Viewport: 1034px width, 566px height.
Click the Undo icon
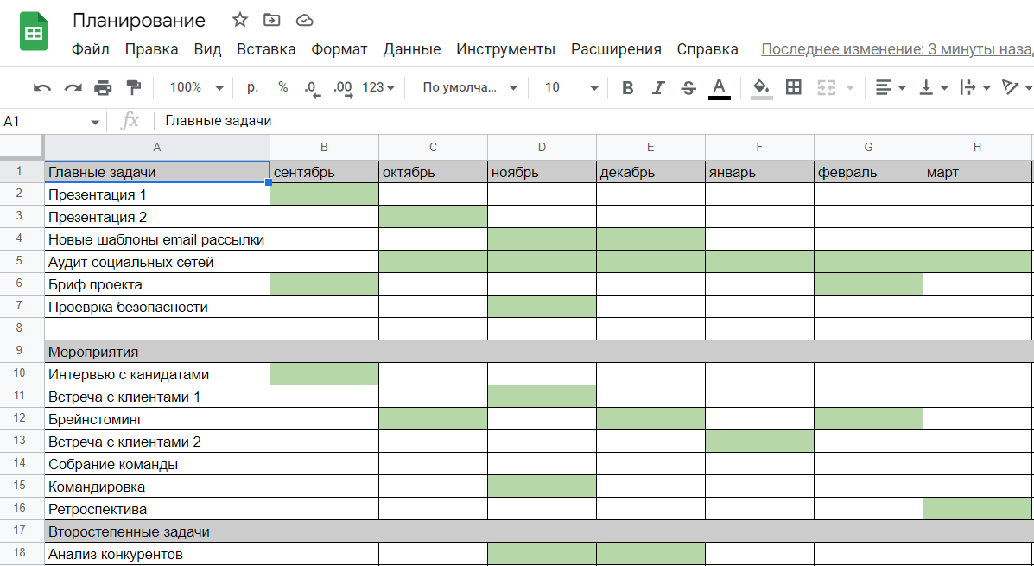[41, 87]
